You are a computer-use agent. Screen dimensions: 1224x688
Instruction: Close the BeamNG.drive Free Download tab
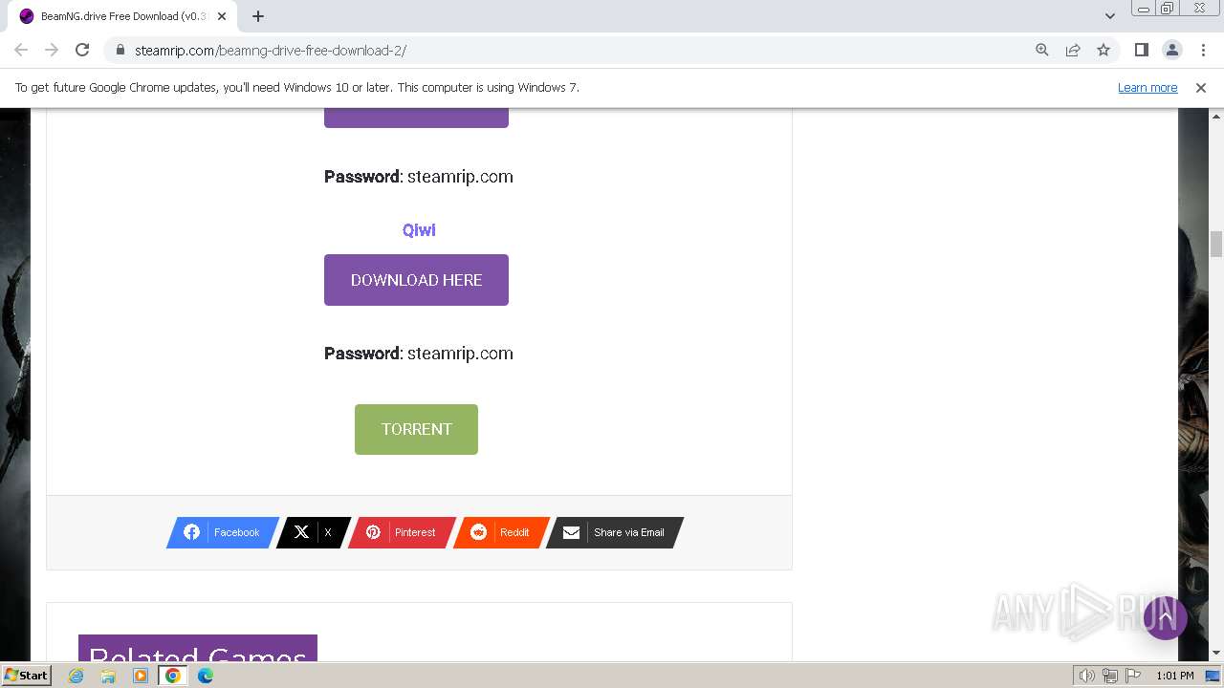[222, 16]
